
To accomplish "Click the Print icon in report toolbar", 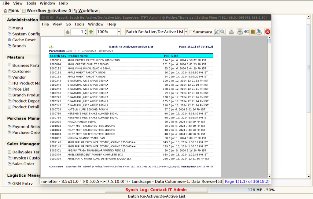I will click(231, 32).
